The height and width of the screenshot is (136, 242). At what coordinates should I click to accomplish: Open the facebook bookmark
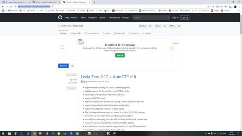pos(13,11)
